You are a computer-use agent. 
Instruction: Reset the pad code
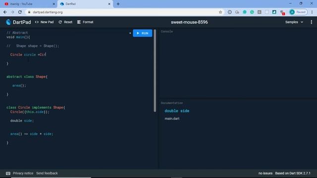click(x=65, y=22)
